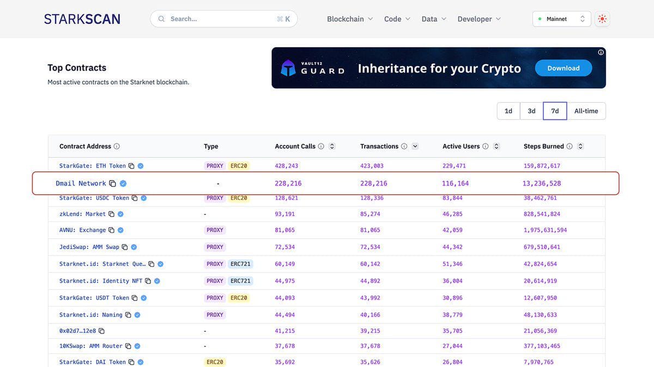Copy the StarkGate: ETH Token address
654x367 pixels.
pos(131,166)
